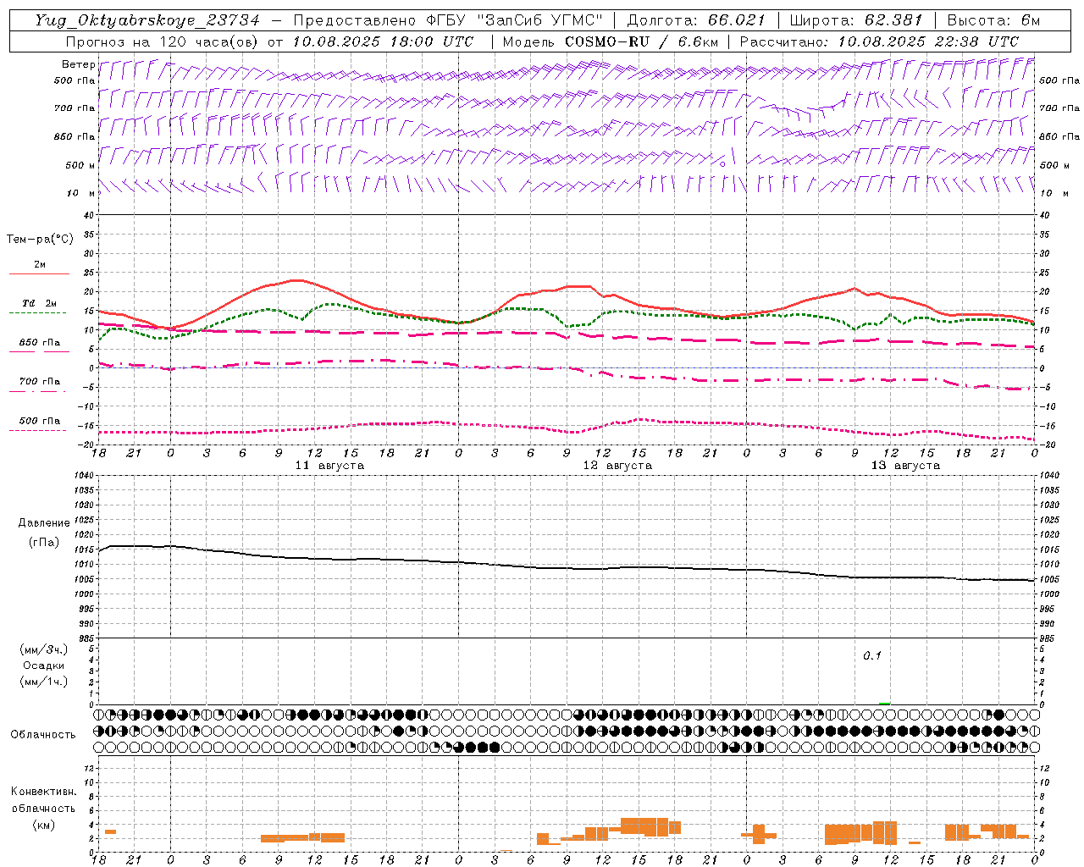Click the Конвективн. label
Image resolution: width=1084 pixels, height=867 pixels.
click(43, 792)
